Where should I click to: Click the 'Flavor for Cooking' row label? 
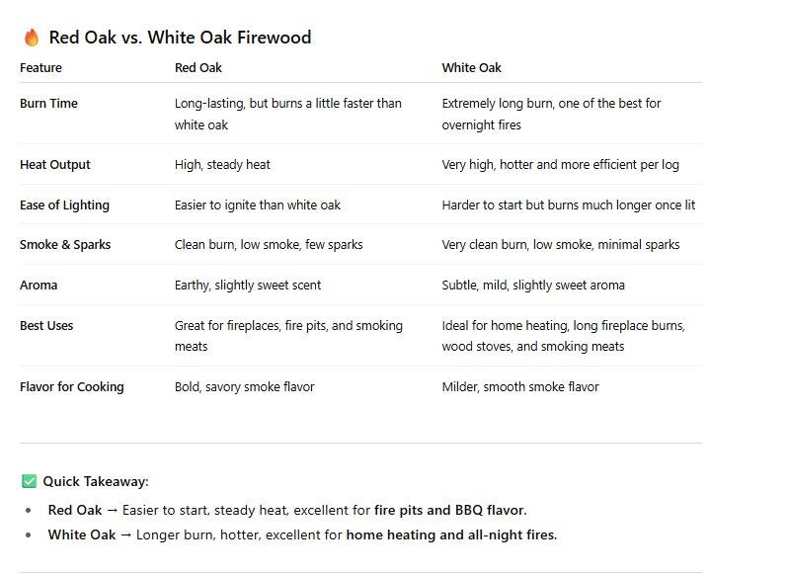coord(71,386)
